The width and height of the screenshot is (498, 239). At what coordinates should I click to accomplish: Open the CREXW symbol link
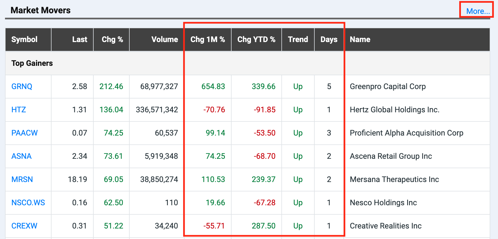[x=24, y=226]
